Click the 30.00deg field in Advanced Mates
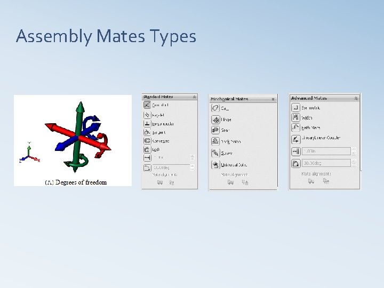Screen dimensions: 384x288 (326, 163)
